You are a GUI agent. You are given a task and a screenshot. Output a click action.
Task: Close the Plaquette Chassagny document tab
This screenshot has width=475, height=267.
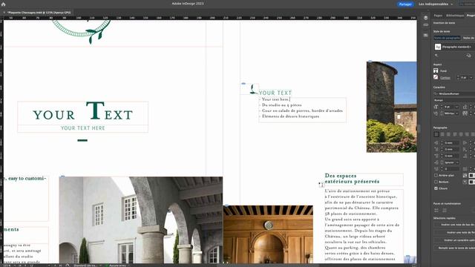pos(4,13)
